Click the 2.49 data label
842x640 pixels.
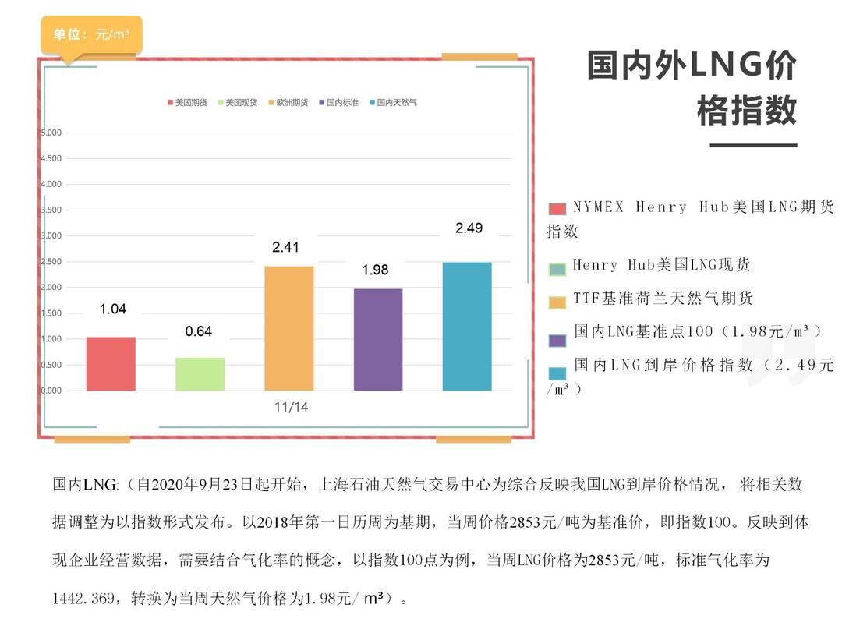click(469, 228)
